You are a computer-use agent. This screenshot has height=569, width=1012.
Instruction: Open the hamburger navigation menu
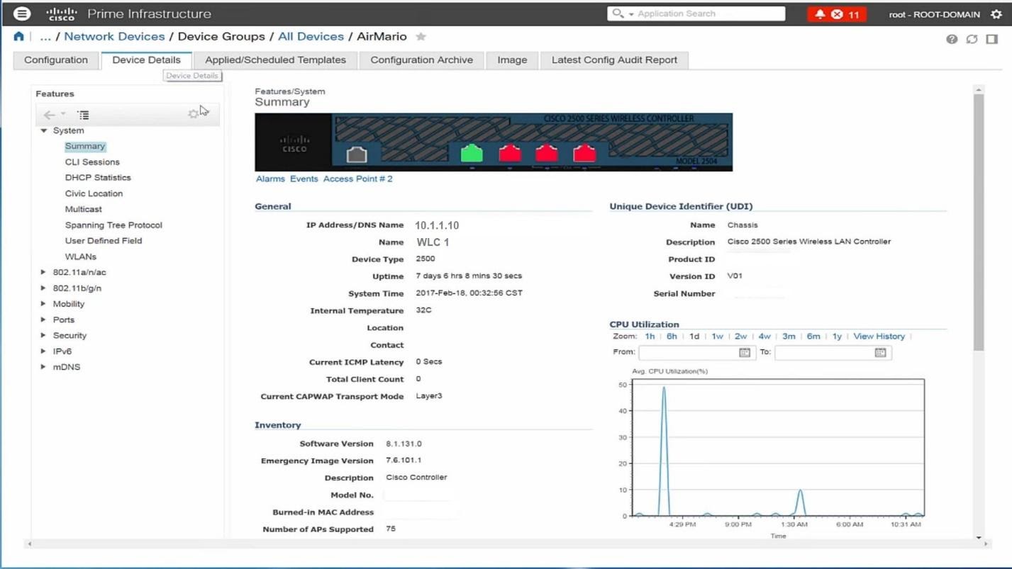click(21, 13)
